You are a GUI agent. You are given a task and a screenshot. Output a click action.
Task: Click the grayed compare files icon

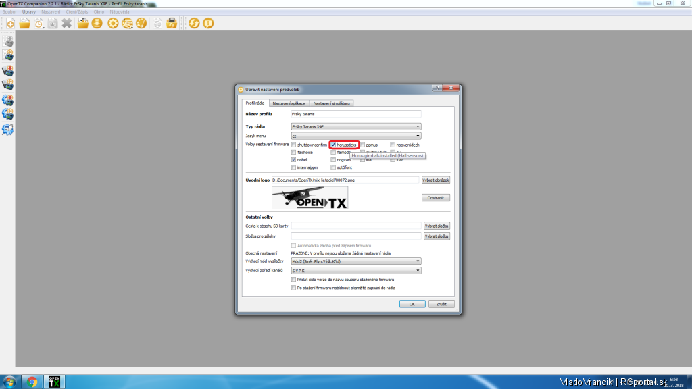point(157,24)
